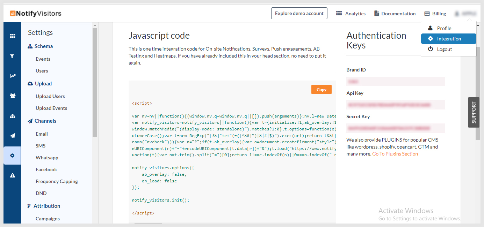This screenshot has height=227, width=484.
Task: Open Upload Events settings
Action: point(51,108)
